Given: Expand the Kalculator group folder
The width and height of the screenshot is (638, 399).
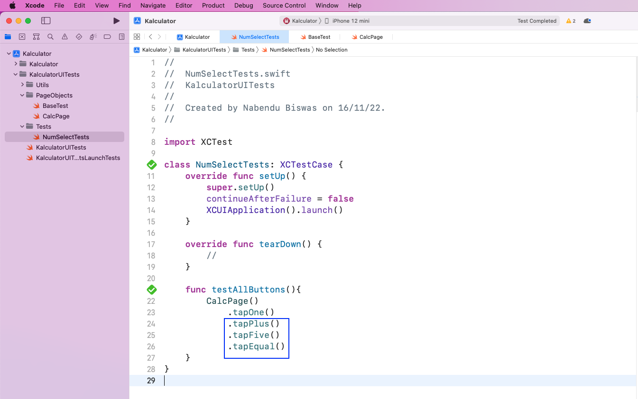Looking at the screenshot, I should click(x=16, y=64).
